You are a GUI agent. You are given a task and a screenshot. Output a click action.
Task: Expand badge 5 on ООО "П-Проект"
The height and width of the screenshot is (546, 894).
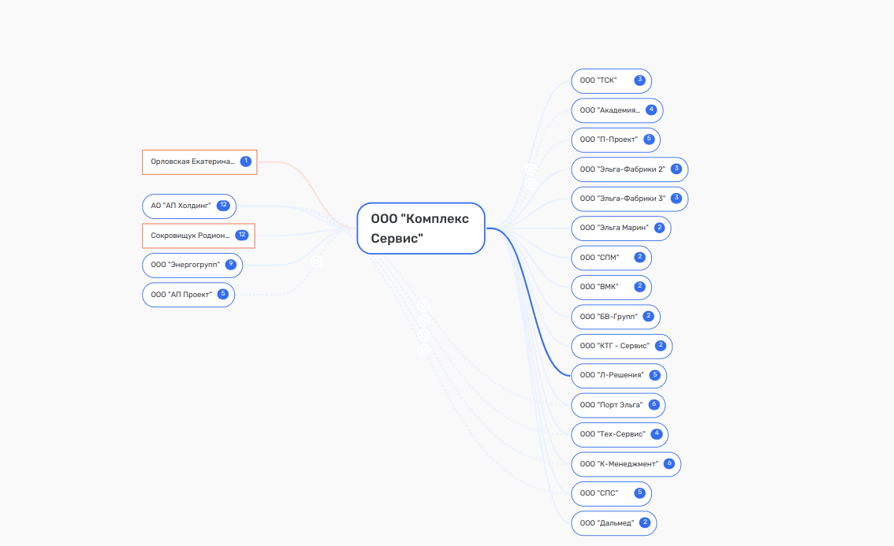(648, 139)
